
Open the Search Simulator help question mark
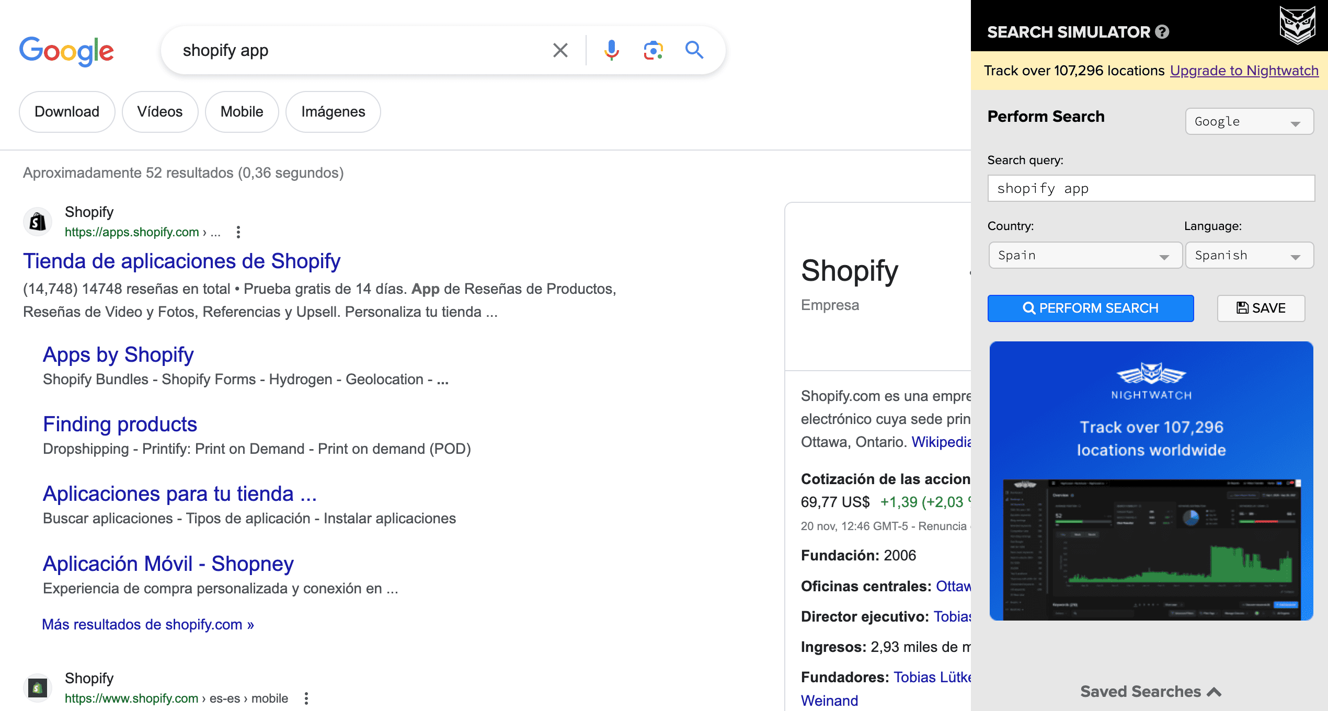coord(1162,32)
